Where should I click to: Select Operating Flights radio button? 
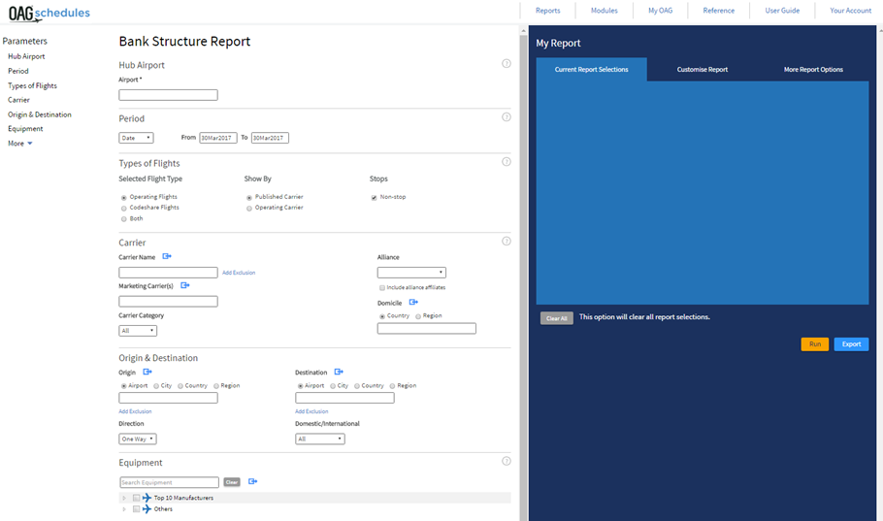coord(124,198)
